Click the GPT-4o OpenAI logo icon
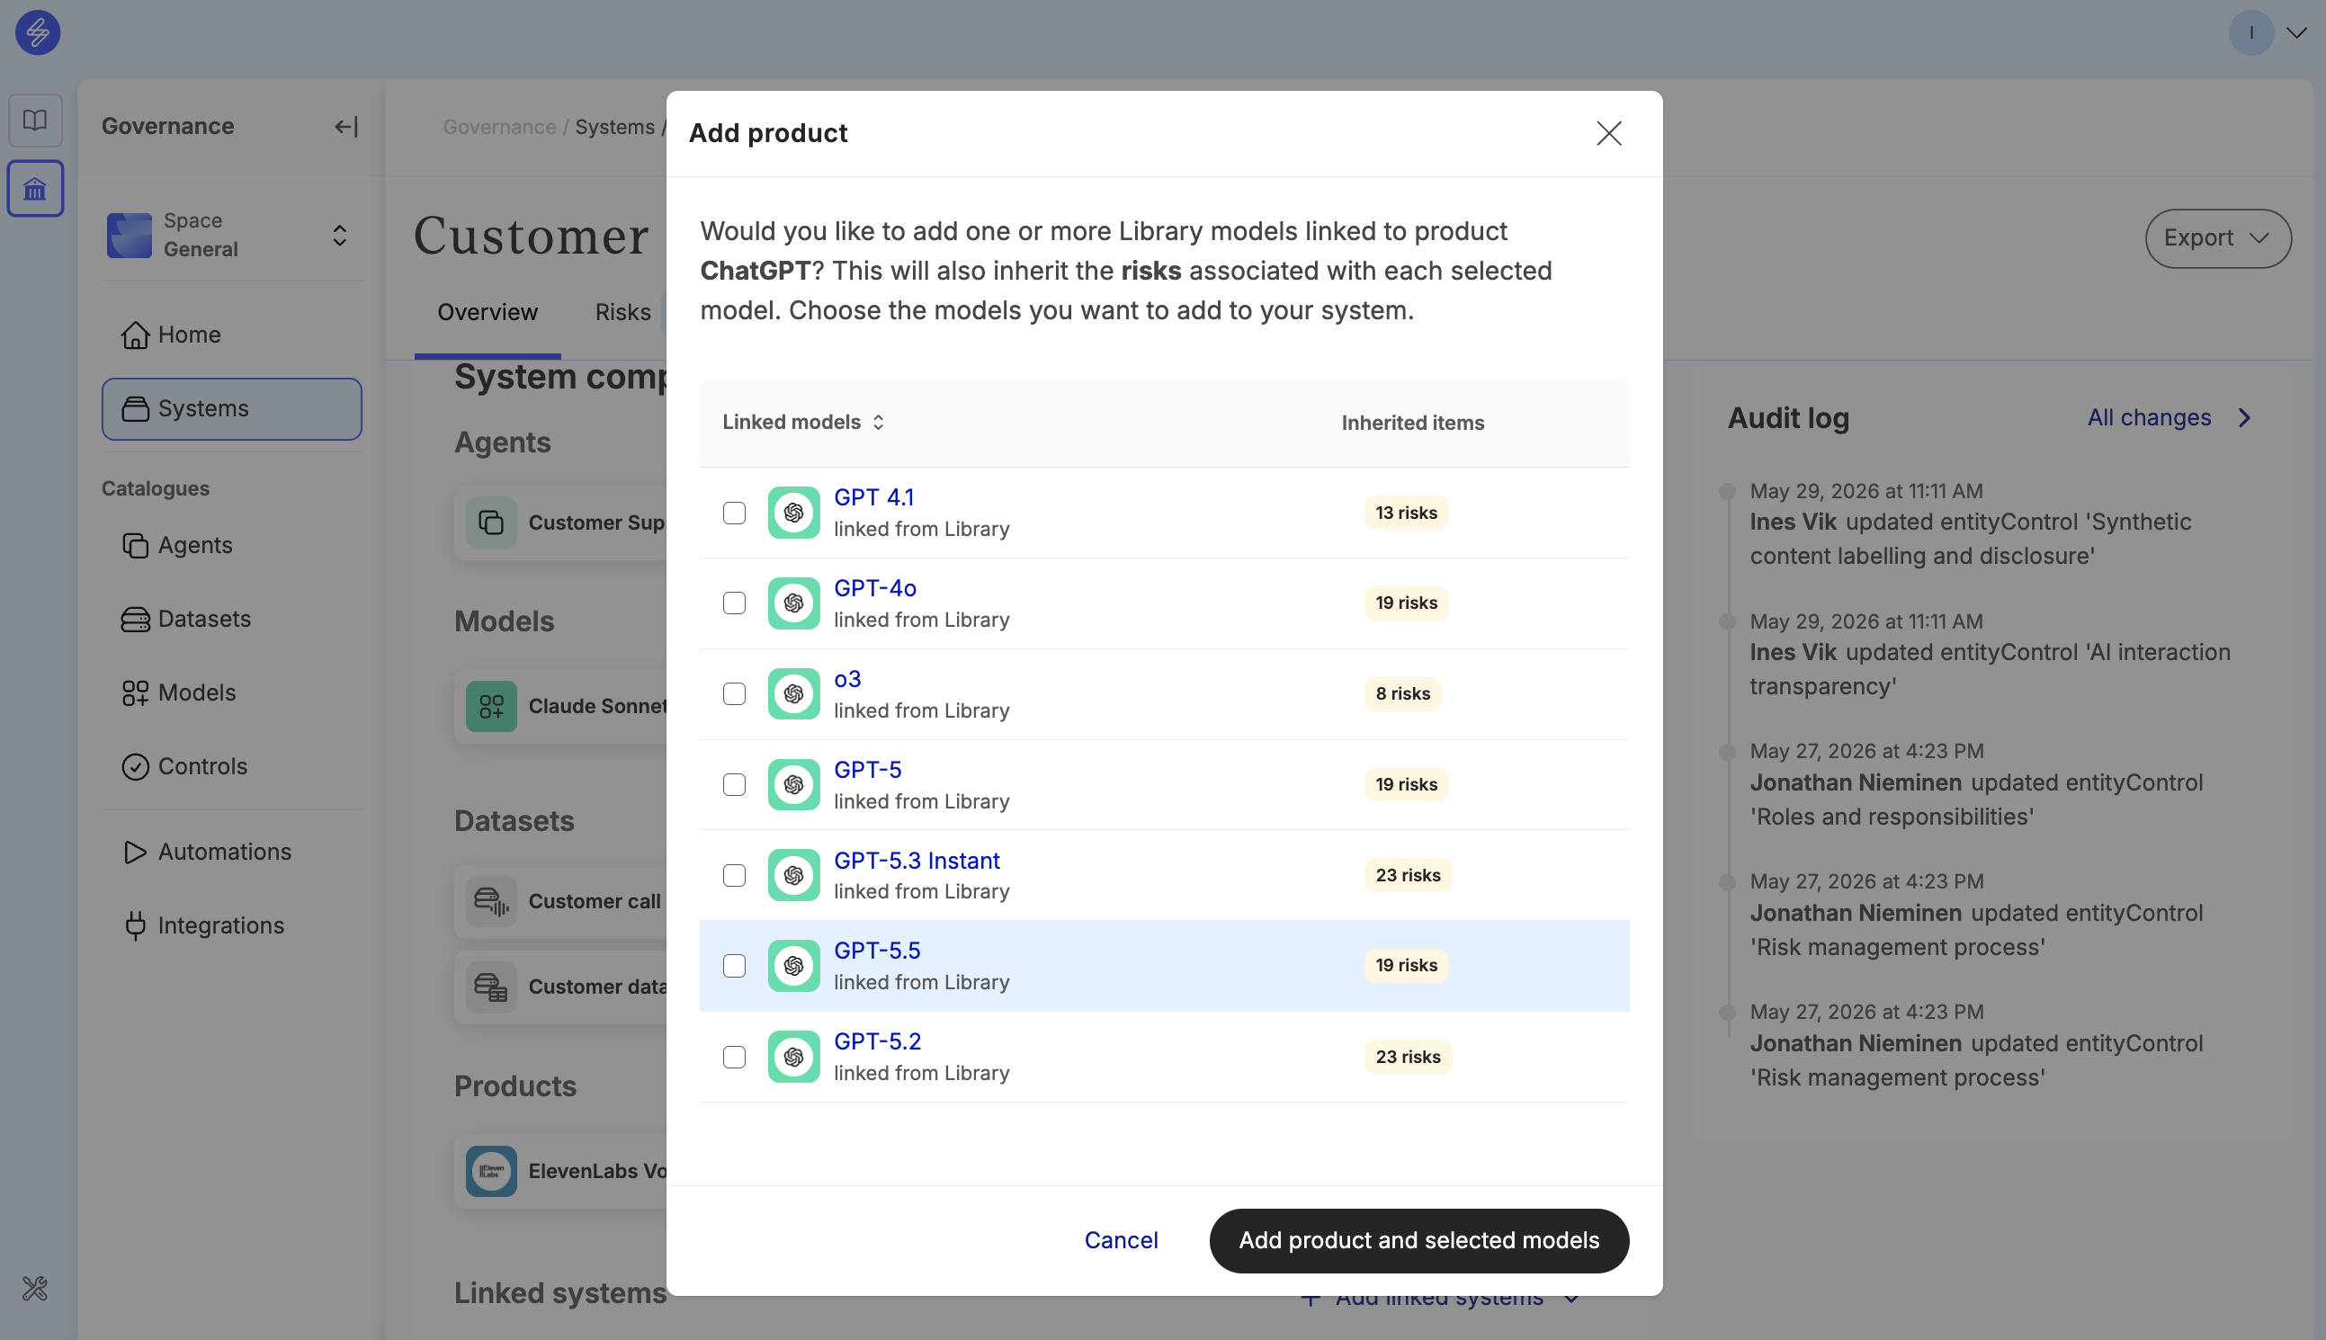The height and width of the screenshot is (1340, 2326). (x=793, y=603)
